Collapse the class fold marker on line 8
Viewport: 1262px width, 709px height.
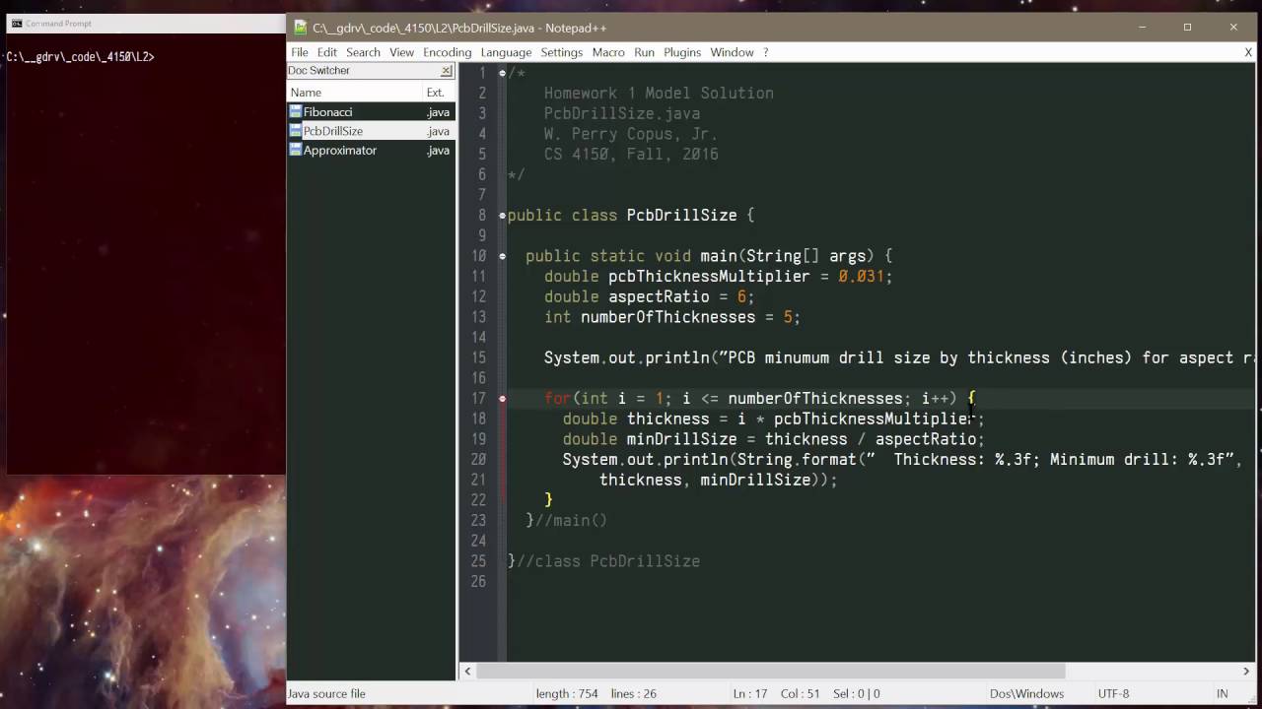coord(502,216)
